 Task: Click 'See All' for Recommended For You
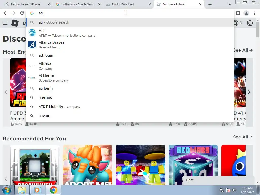pos(243,137)
